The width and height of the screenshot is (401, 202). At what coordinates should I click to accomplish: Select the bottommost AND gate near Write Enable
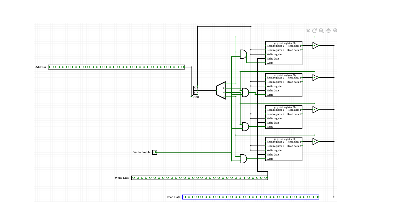coord(242,159)
